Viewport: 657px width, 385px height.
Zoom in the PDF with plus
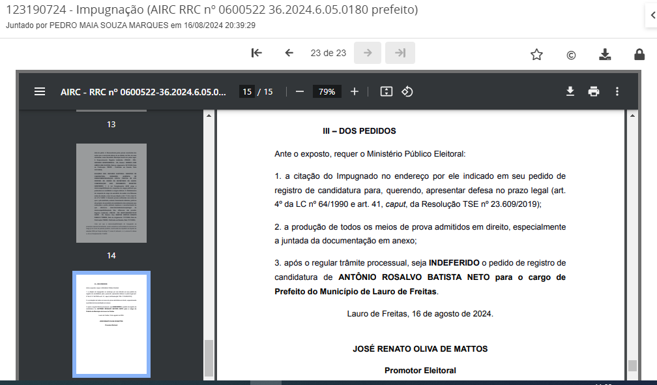[x=355, y=91]
